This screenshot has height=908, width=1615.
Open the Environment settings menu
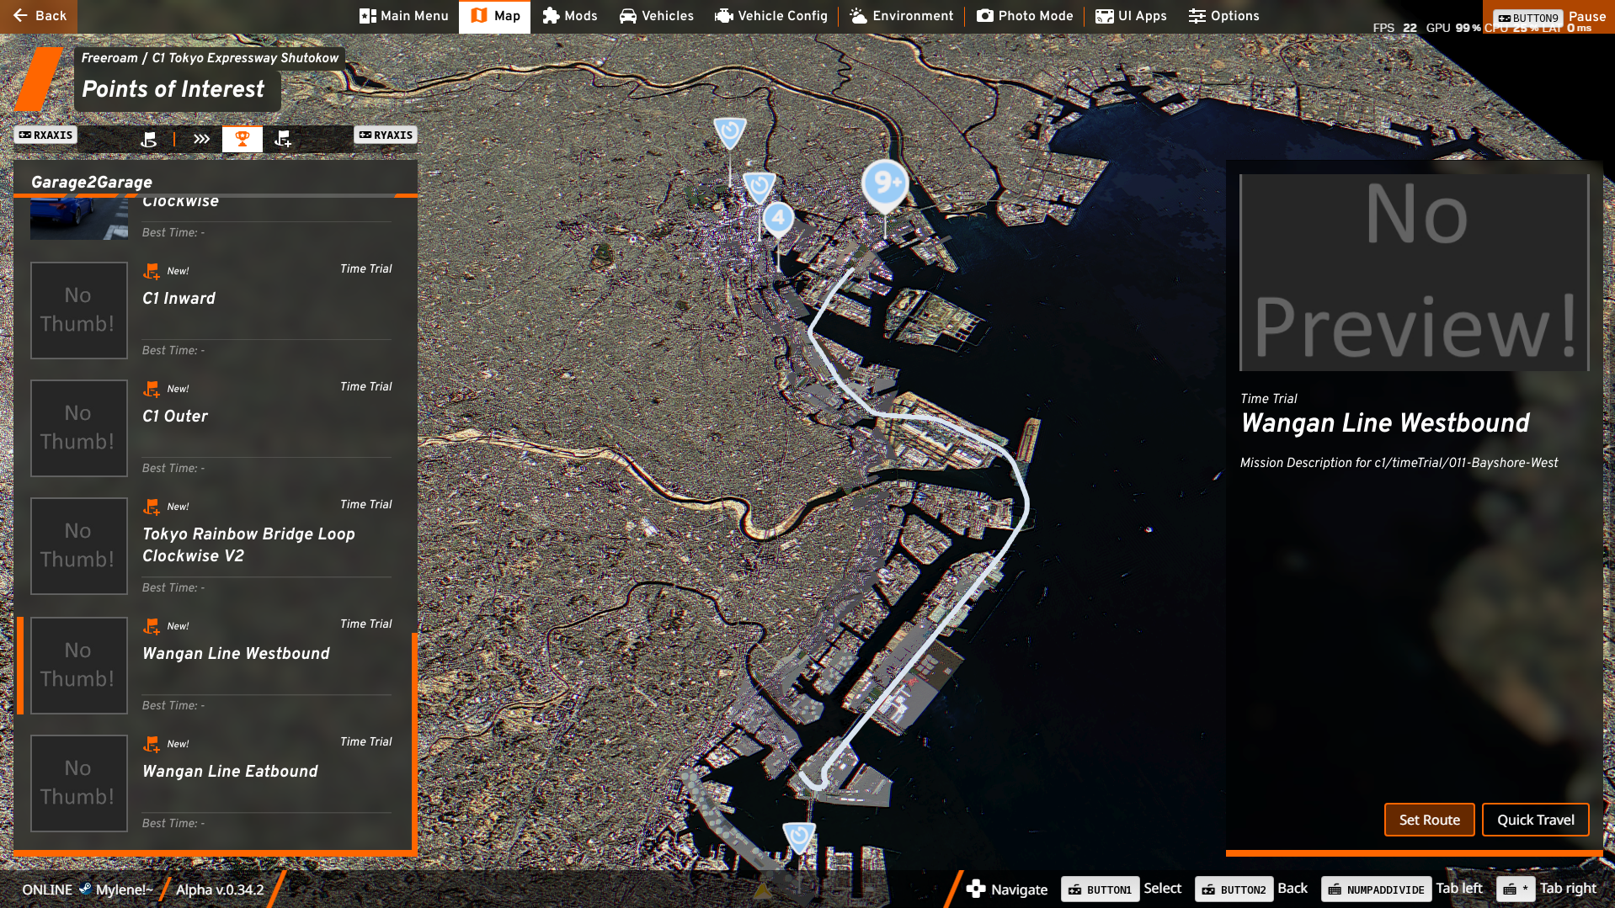pyautogui.click(x=902, y=16)
